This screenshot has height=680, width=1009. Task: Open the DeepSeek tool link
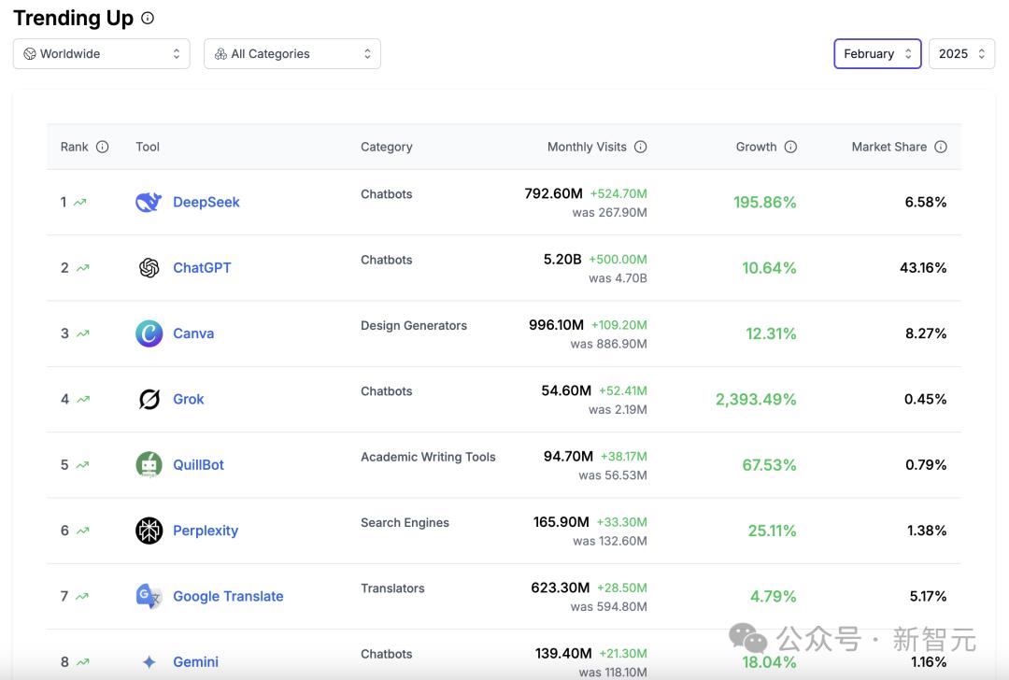(206, 202)
